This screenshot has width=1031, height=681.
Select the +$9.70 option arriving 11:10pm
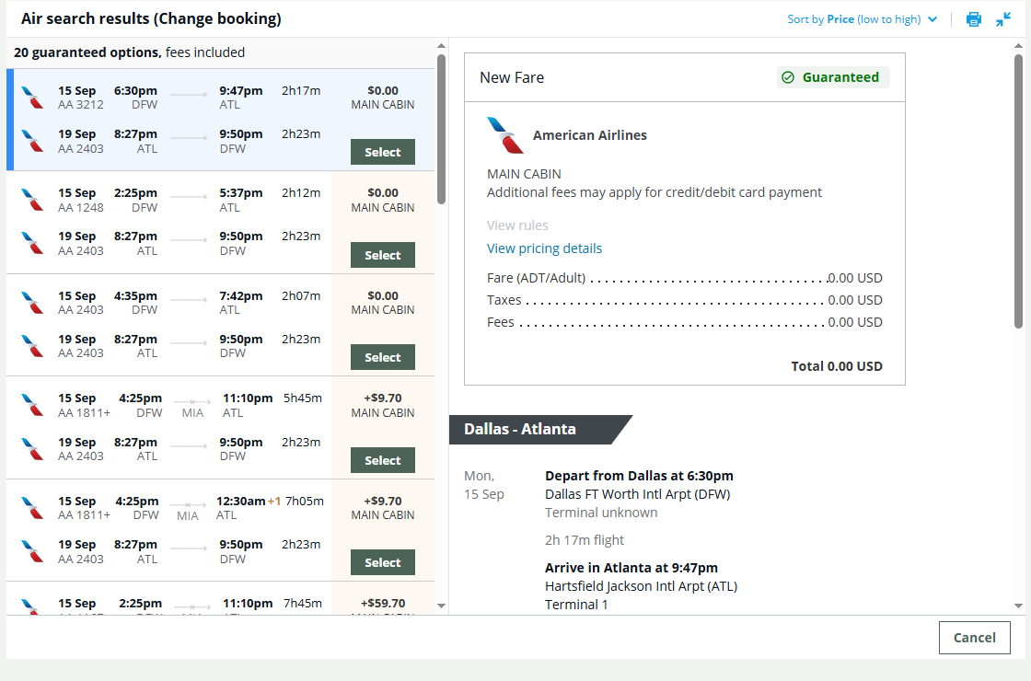383,460
